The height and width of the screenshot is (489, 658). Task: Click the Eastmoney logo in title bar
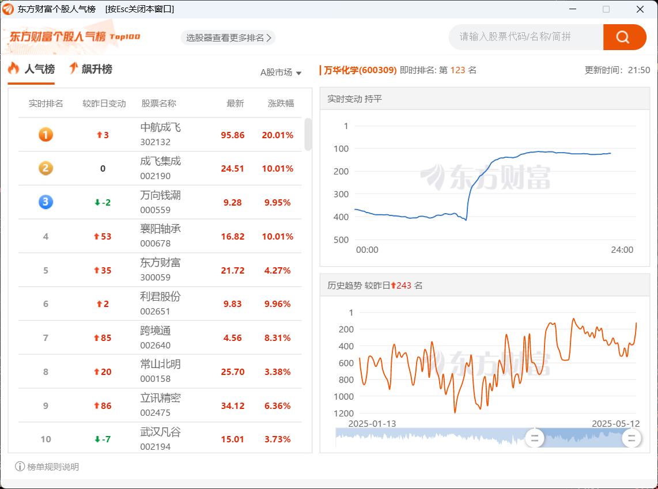[8, 9]
